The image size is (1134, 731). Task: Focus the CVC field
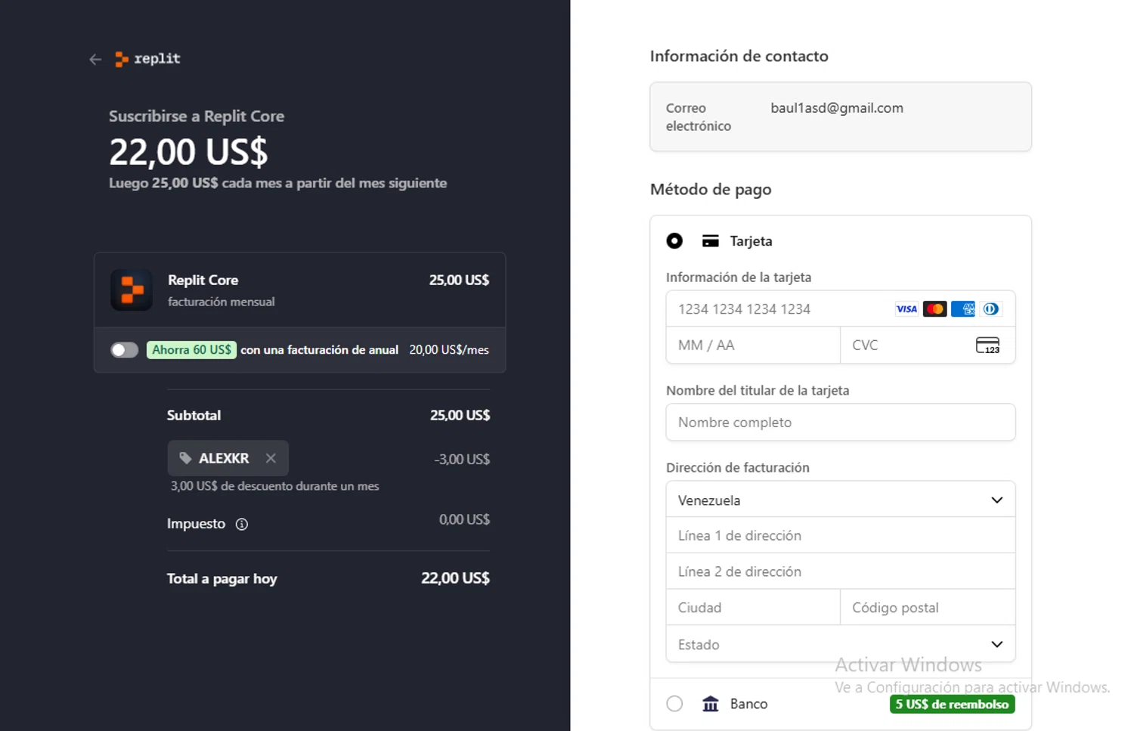coord(928,345)
